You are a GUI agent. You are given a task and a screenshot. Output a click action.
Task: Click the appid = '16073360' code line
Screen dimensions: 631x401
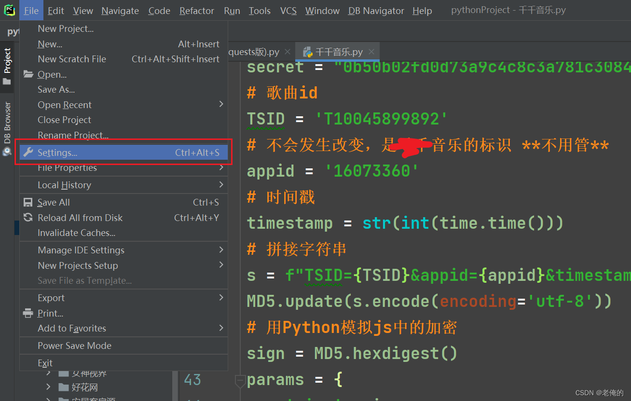333,171
